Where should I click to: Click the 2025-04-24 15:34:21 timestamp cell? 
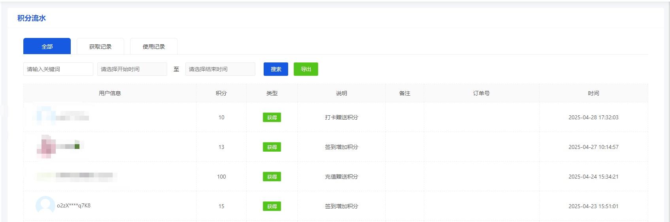(593, 177)
